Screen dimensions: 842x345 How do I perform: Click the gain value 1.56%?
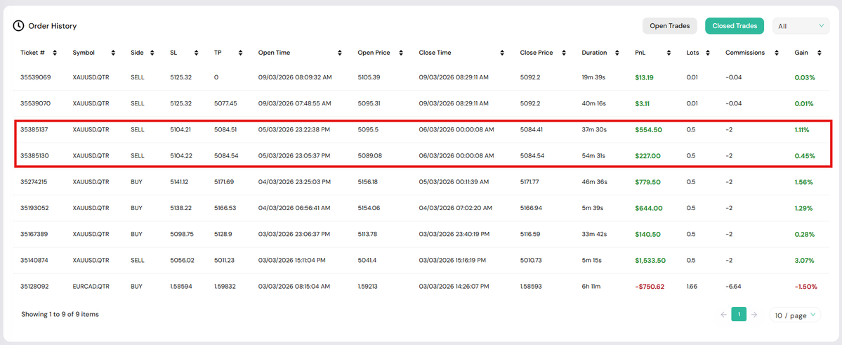pos(804,182)
